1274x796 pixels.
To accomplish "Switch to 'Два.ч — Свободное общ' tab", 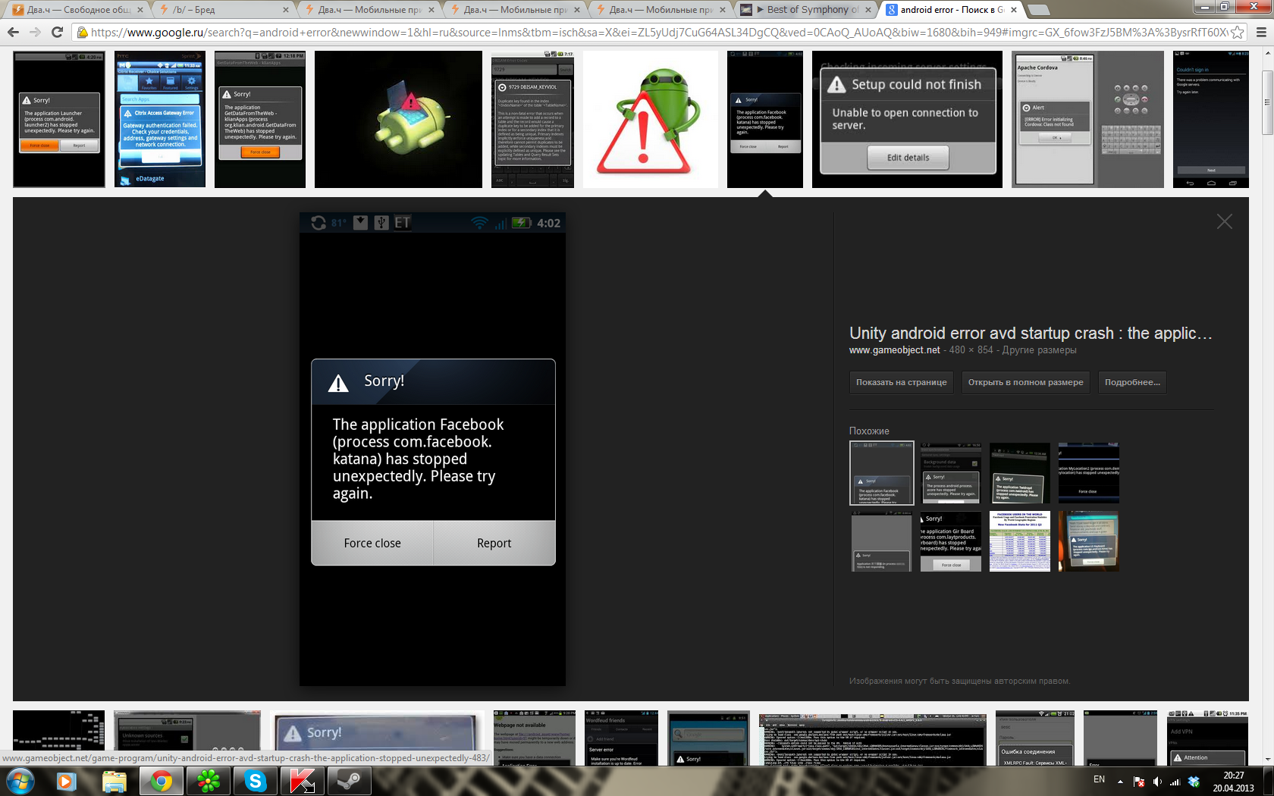I will pyautogui.click(x=79, y=10).
